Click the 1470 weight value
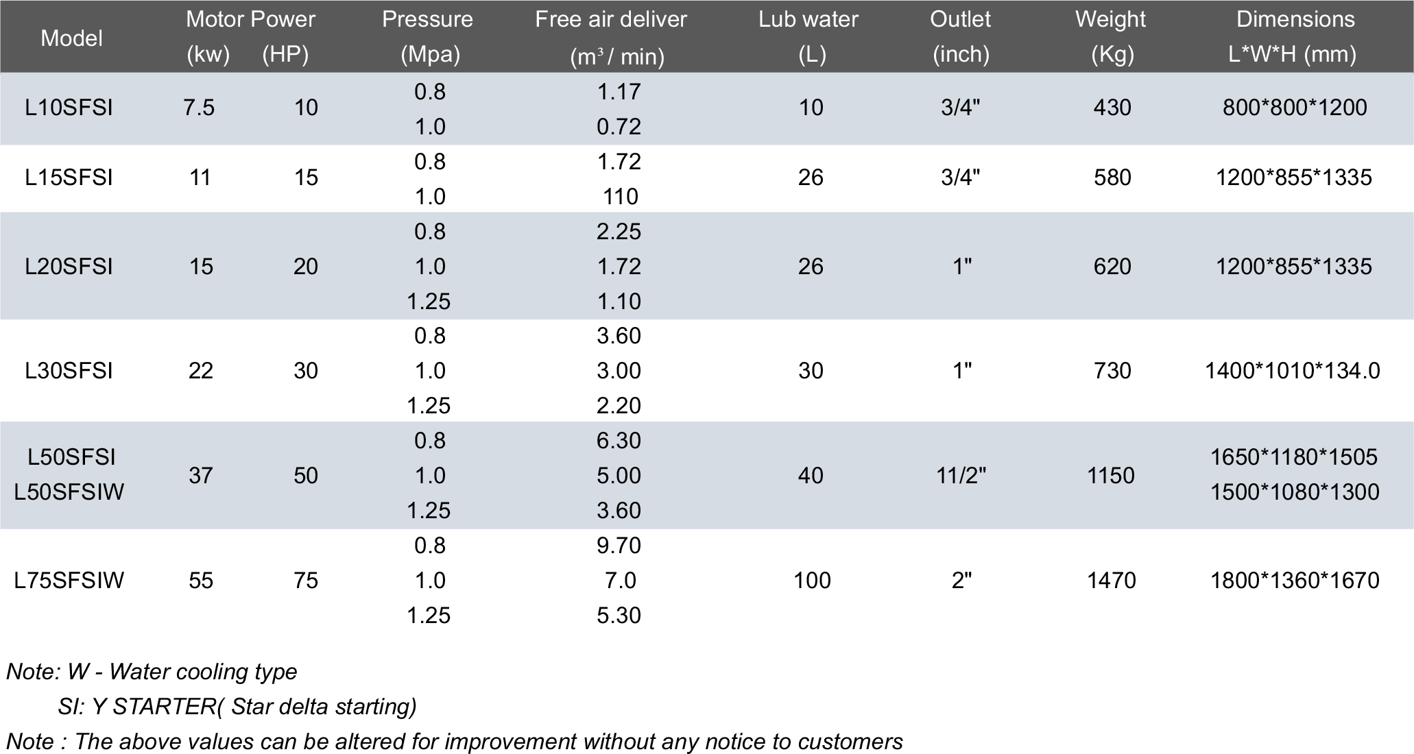 click(x=1111, y=581)
